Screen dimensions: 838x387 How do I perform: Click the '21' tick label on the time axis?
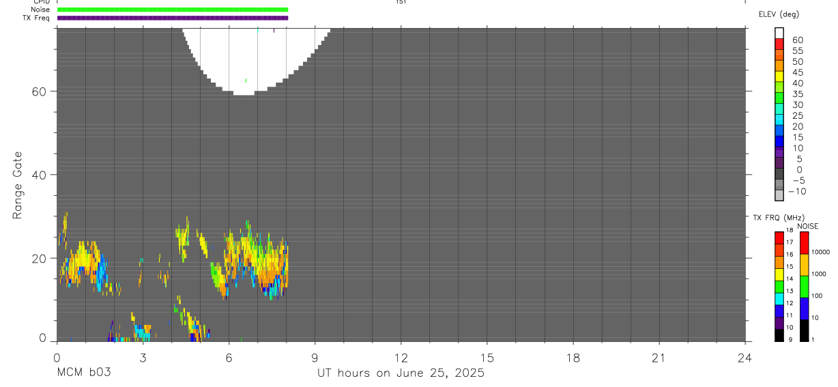click(659, 358)
